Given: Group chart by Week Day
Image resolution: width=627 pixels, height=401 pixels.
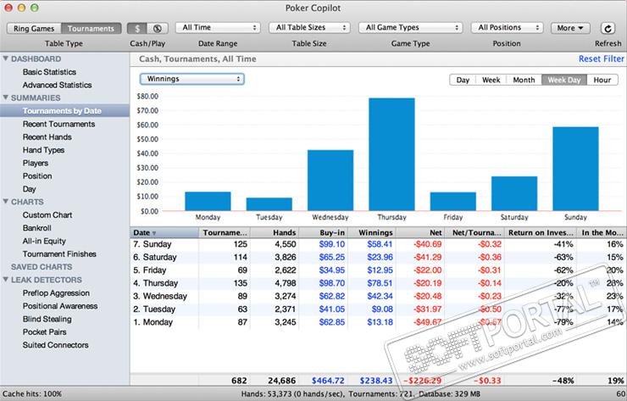Looking at the screenshot, I should [x=564, y=80].
